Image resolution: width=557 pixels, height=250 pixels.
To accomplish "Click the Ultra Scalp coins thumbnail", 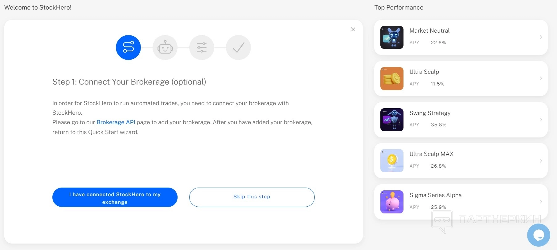I will pyautogui.click(x=392, y=78).
